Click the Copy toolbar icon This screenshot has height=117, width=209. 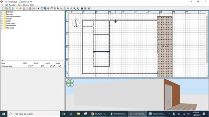tap(27, 8)
